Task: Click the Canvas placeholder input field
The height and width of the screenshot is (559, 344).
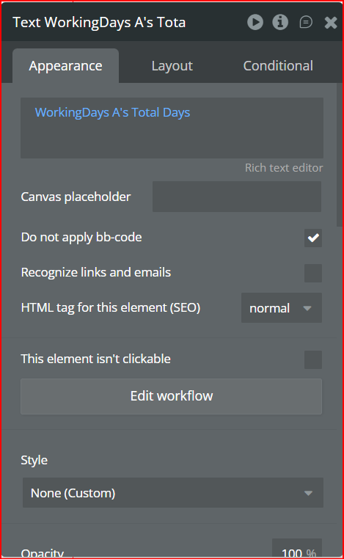Action: click(237, 197)
